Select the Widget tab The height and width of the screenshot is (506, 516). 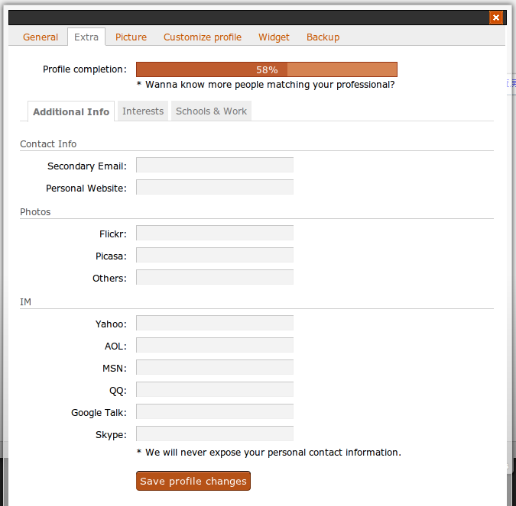[x=274, y=37]
